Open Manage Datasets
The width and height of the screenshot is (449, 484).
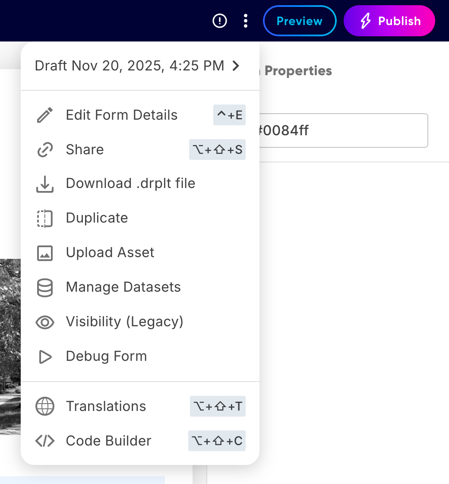140,287
